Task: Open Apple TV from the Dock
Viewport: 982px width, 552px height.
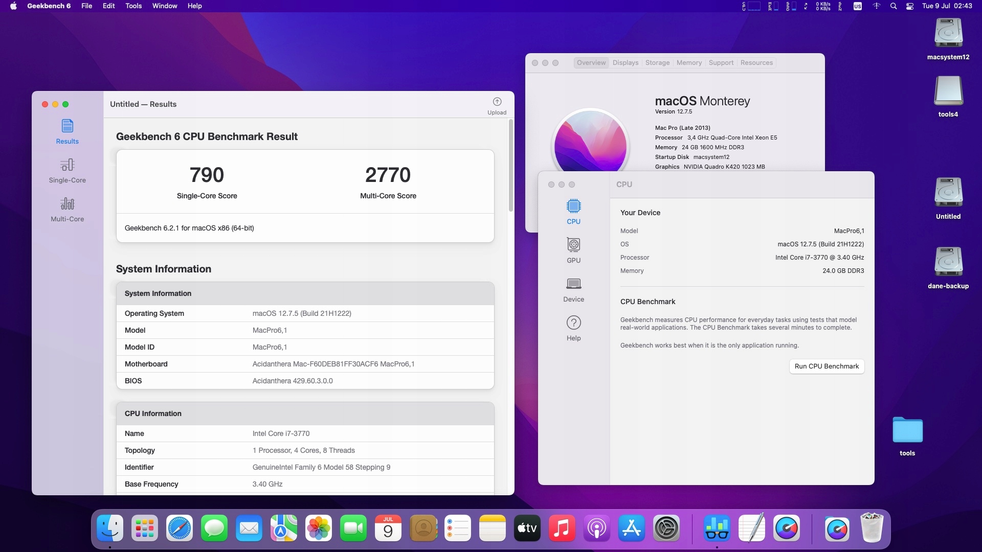Action: point(527,528)
